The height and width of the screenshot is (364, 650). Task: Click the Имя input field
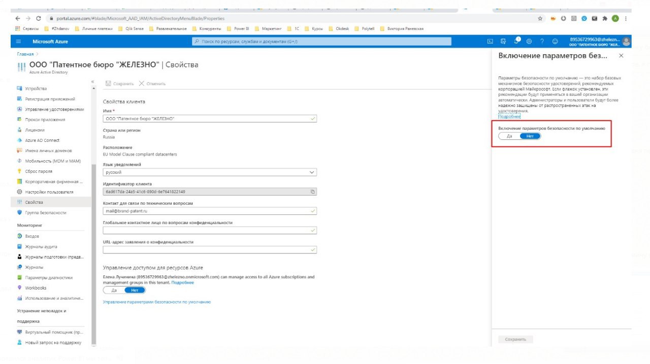[210, 118]
